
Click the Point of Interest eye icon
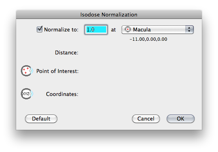tap(27, 71)
